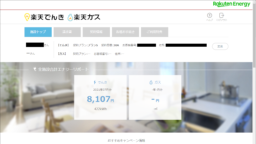The image size is (256, 144).
Task: Click the gas -㎥ usage value
Action: 155,109
